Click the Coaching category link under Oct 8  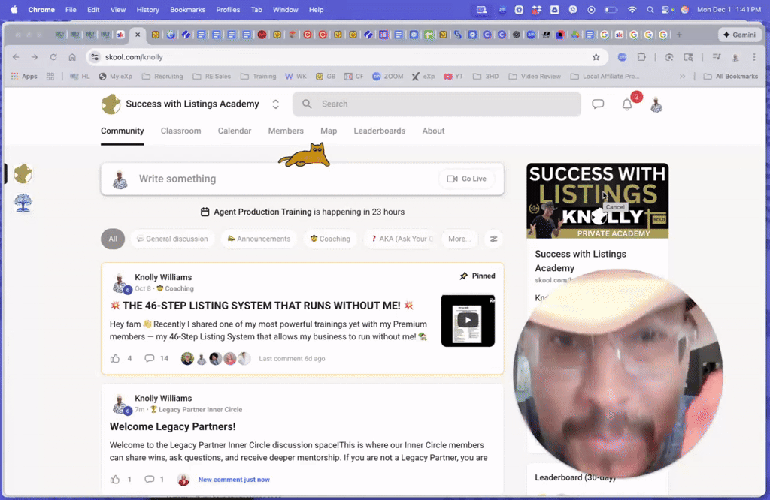click(175, 288)
